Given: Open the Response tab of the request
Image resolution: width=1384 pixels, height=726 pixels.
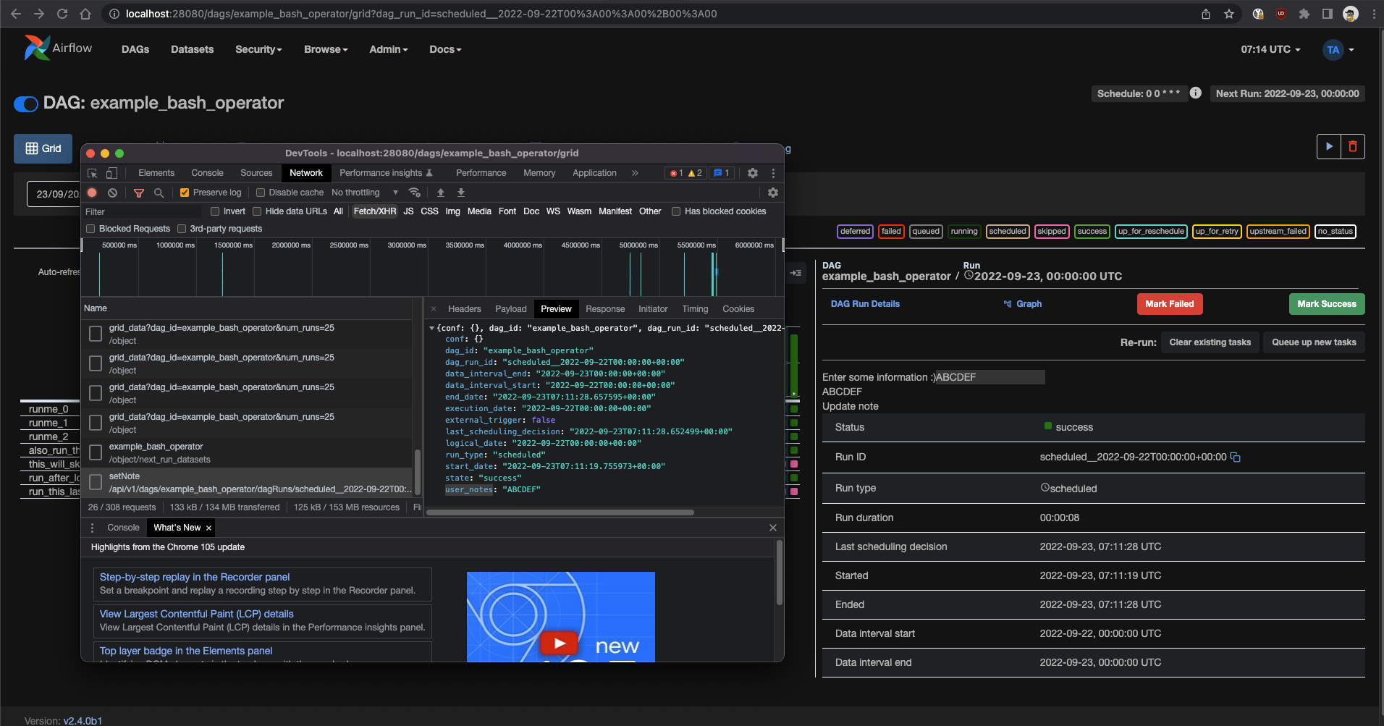Looking at the screenshot, I should pyautogui.click(x=605, y=309).
